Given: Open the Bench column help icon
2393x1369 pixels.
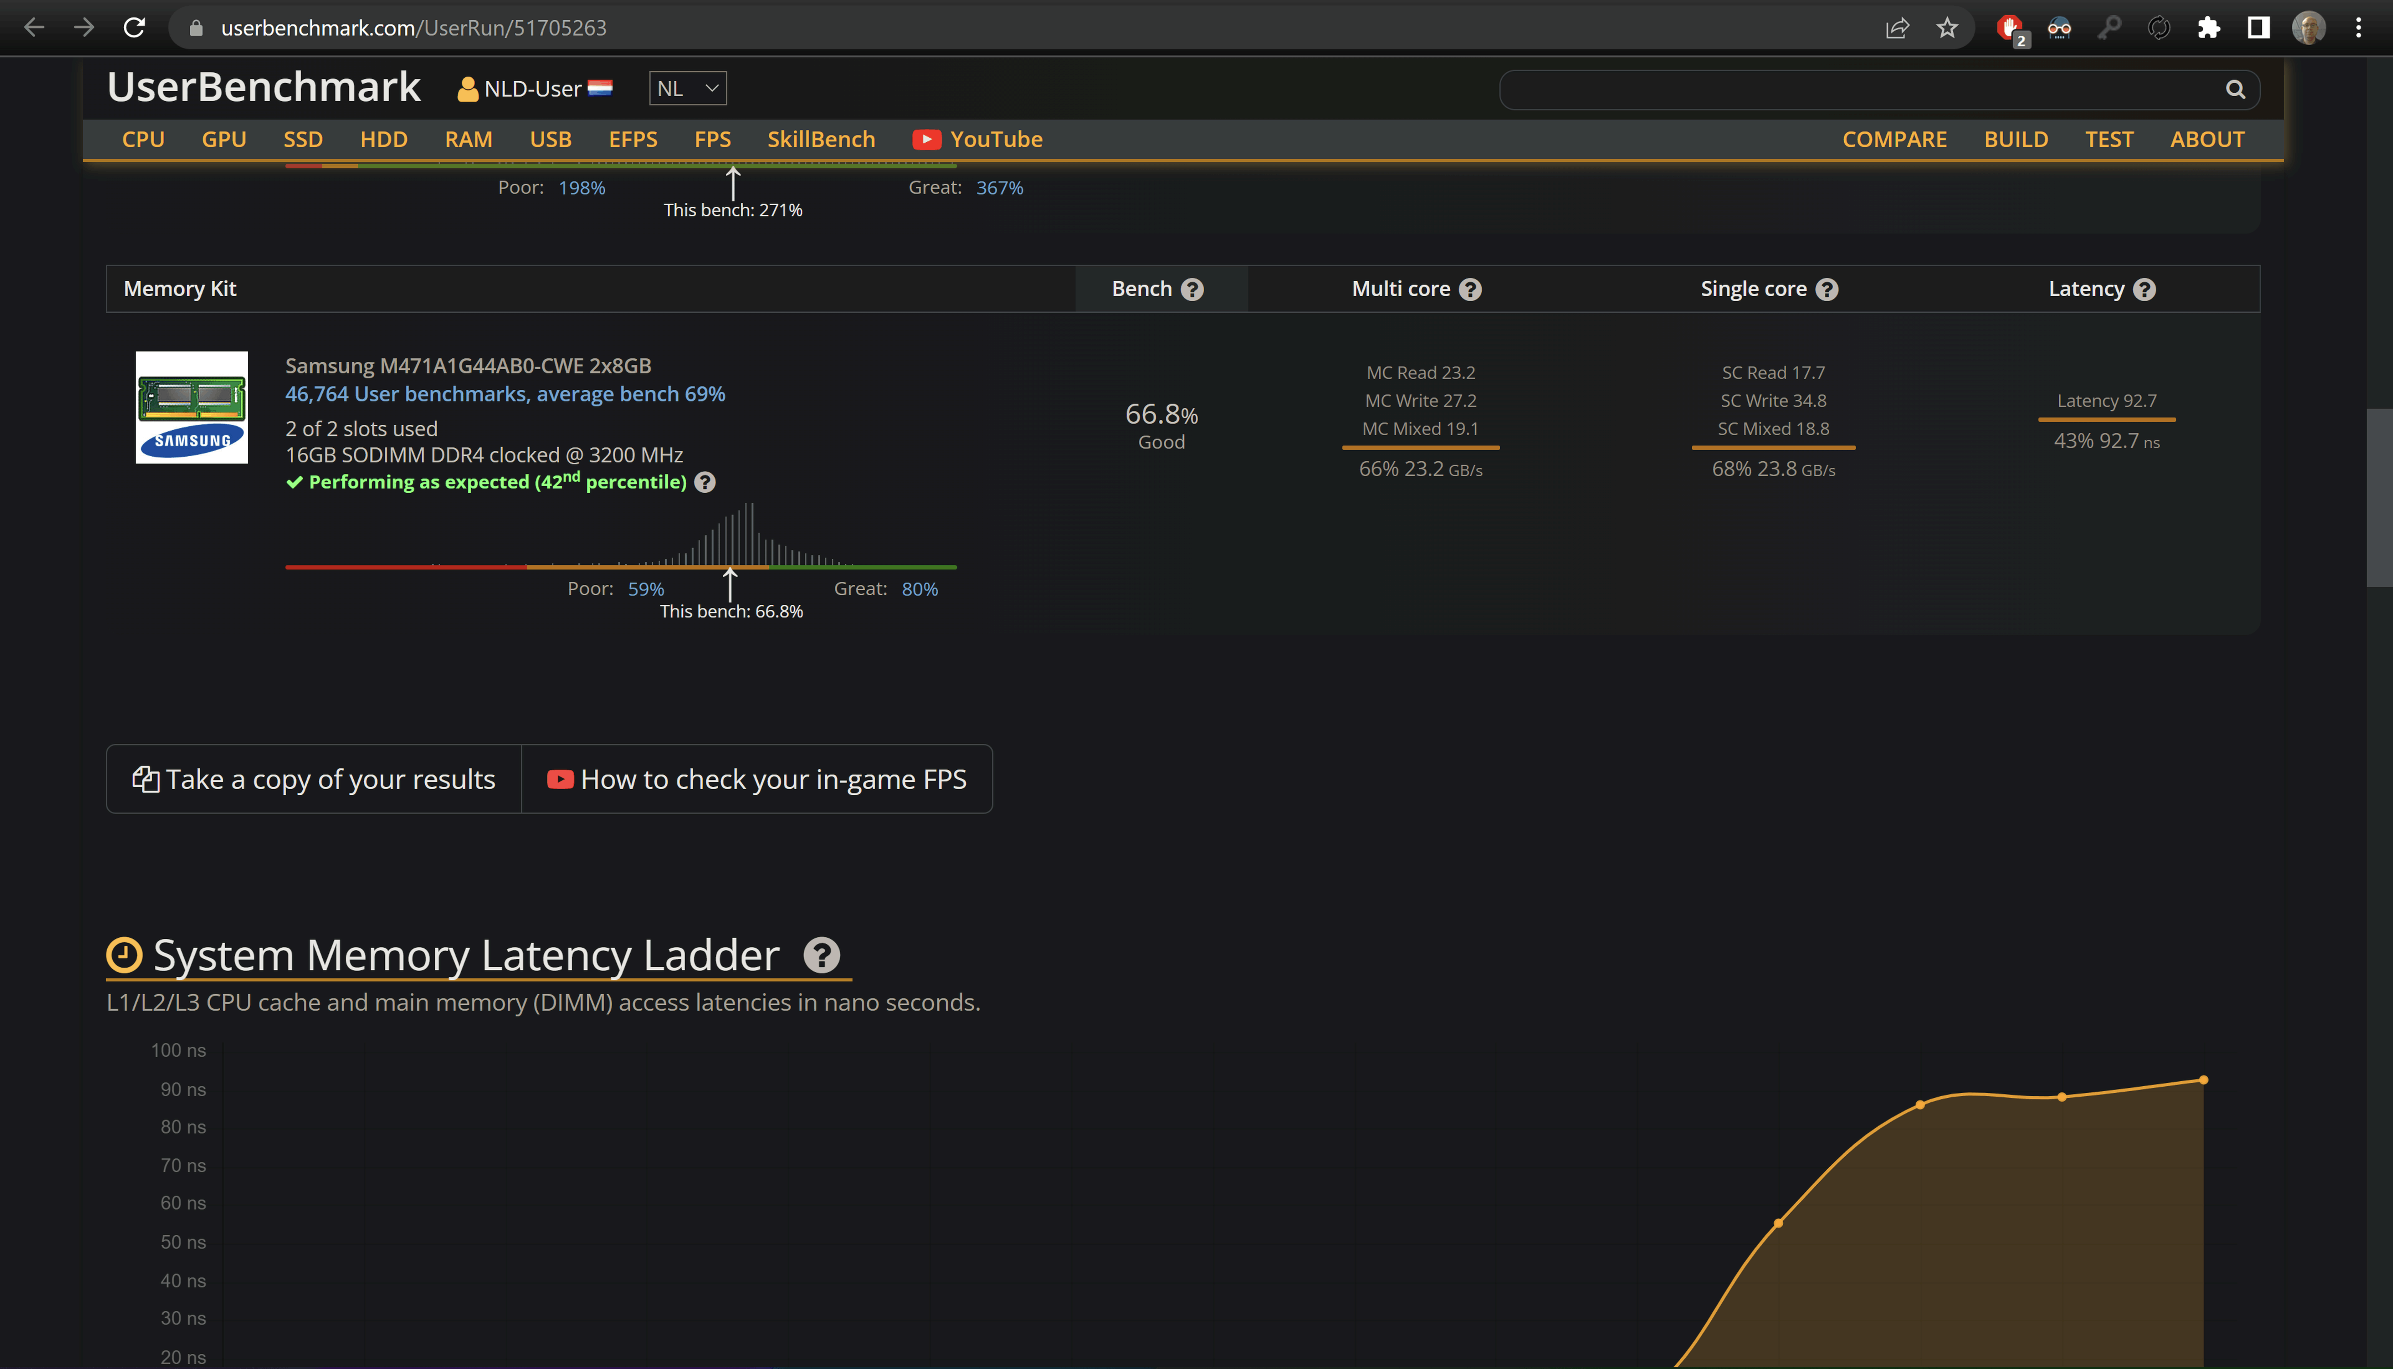Looking at the screenshot, I should click(1192, 289).
